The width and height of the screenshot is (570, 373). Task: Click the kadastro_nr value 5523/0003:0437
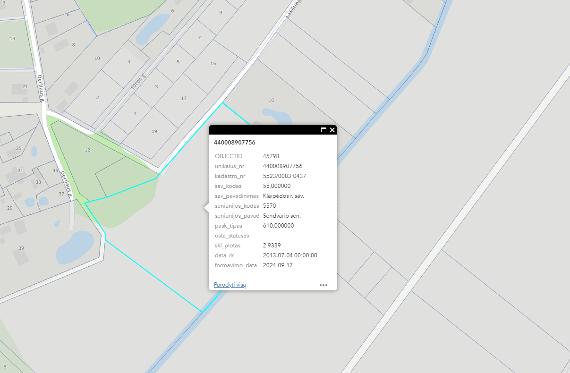[284, 176]
